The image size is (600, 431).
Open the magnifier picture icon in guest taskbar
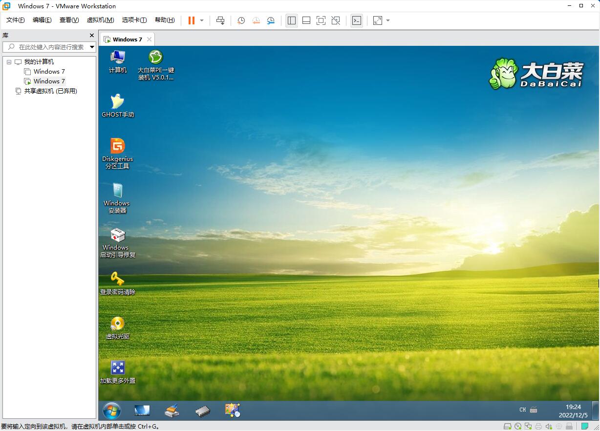[233, 411]
